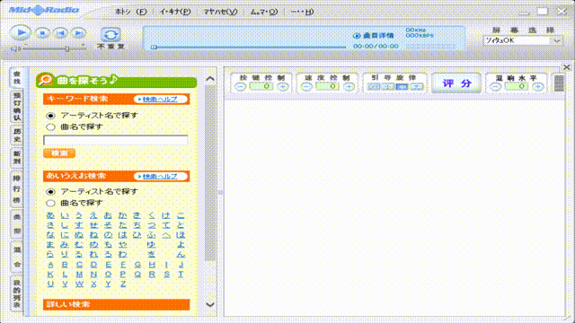Click the volume slider handle
This screenshot has width=575, height=323.
(x=67, y=48)
